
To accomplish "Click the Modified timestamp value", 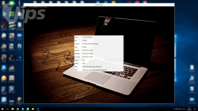I will (x=88, y=54).
